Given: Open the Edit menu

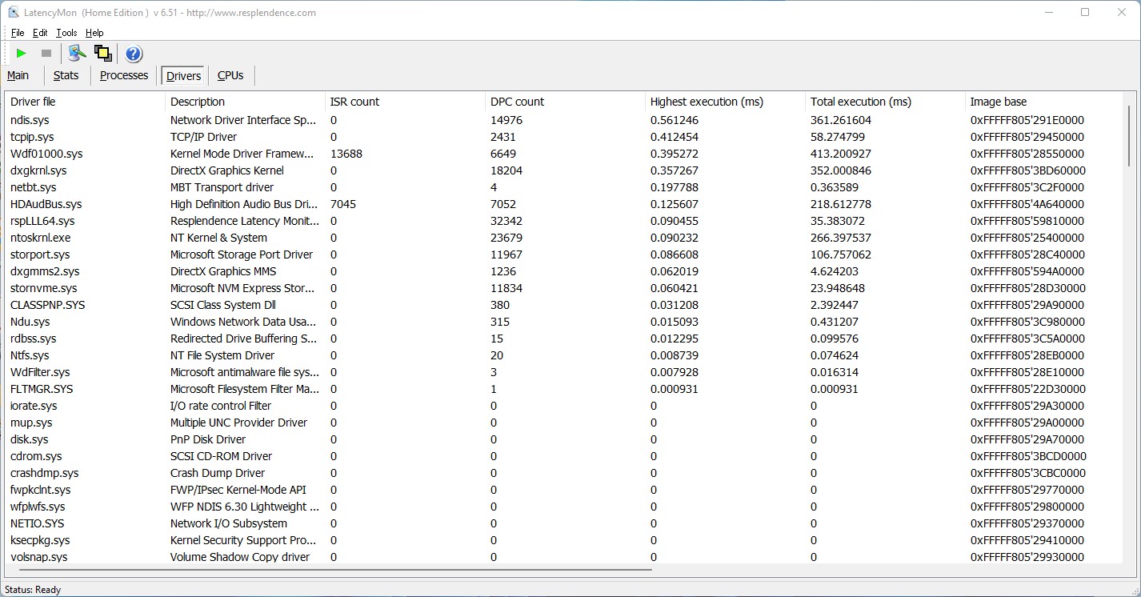Looking at the screenshot, I should point(40,33).
